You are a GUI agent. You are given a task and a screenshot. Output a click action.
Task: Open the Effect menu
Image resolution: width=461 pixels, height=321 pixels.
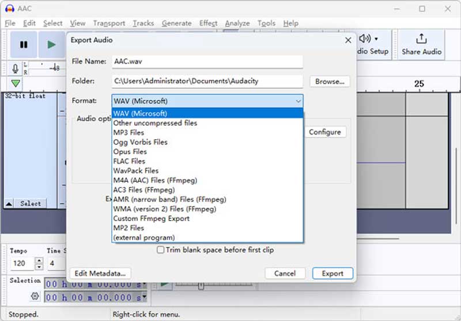(x=208, y=23)
